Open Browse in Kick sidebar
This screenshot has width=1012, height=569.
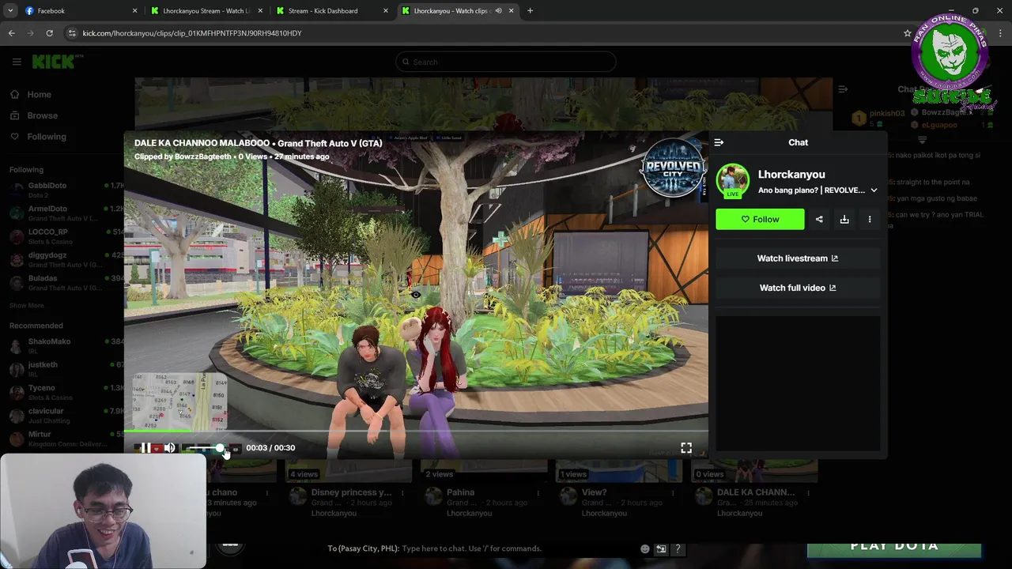[34, 115]
